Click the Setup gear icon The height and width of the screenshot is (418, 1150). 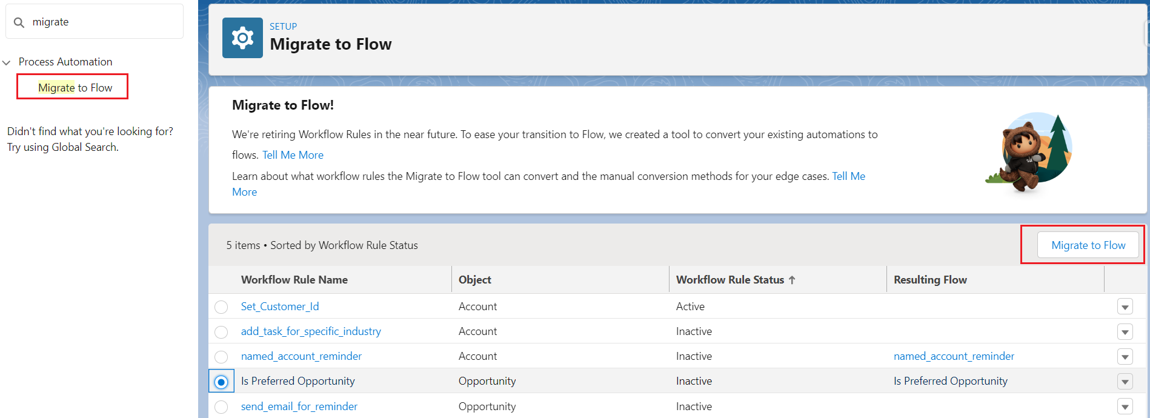[242, 38]
